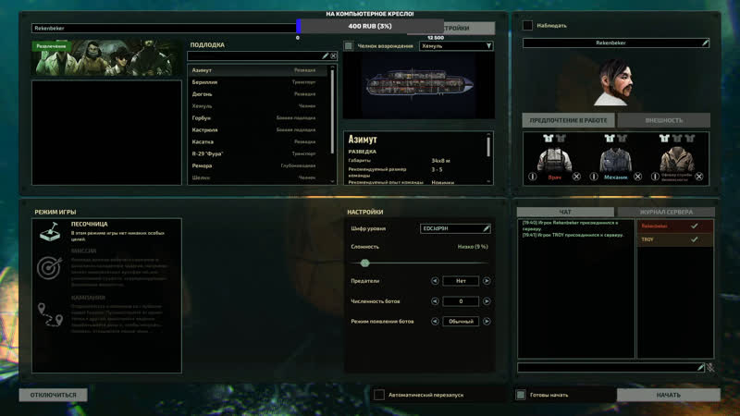Click the Начать start button

668,395
